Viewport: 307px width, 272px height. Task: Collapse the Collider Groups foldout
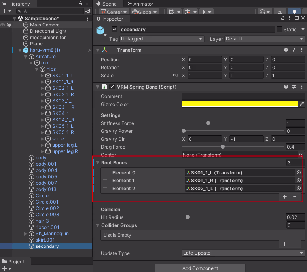[x=97, y=225]
